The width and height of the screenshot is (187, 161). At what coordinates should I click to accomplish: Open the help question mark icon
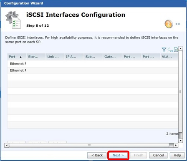[169, 24]
